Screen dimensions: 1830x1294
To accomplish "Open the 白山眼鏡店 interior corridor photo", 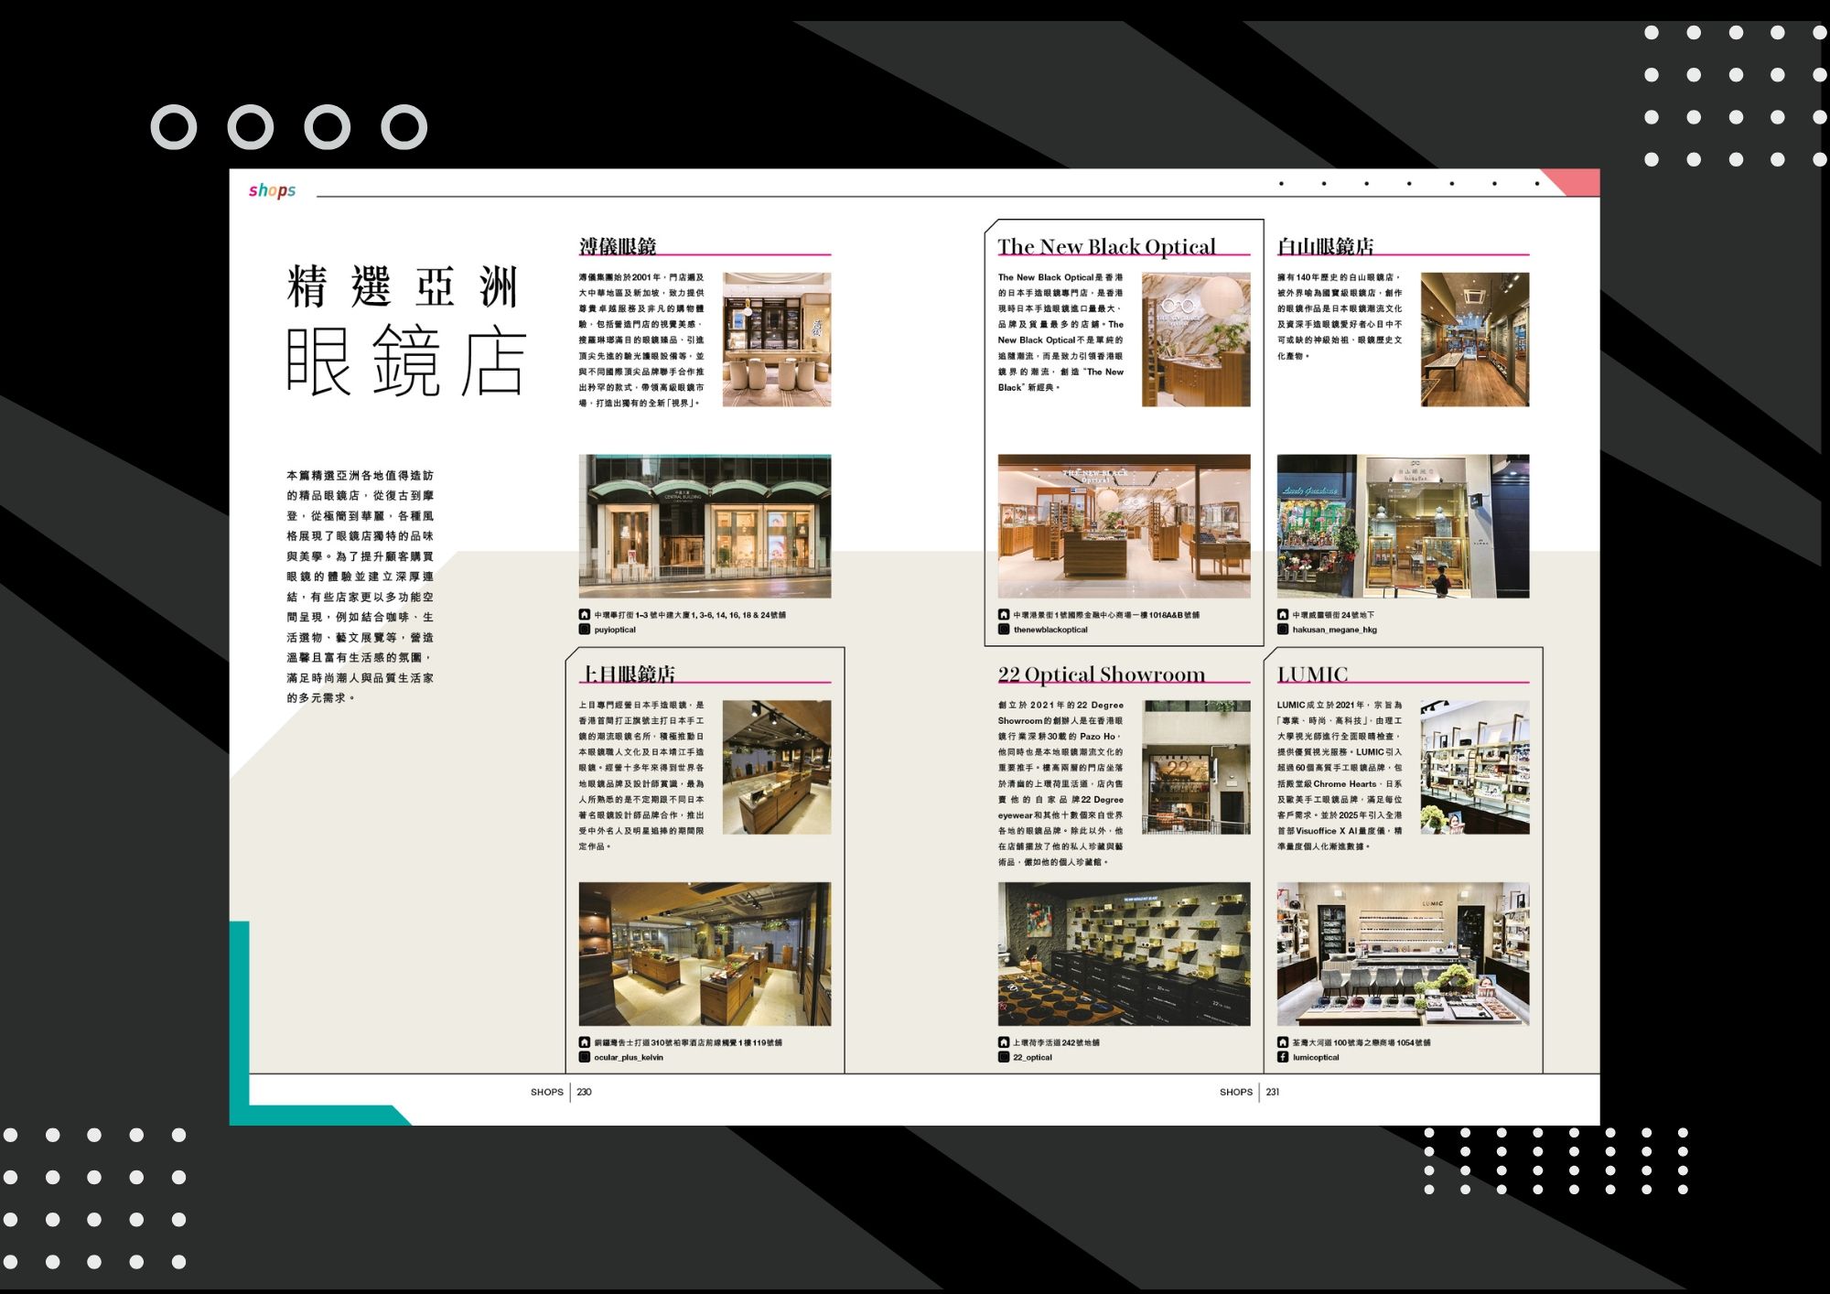I will point(1475,340).
